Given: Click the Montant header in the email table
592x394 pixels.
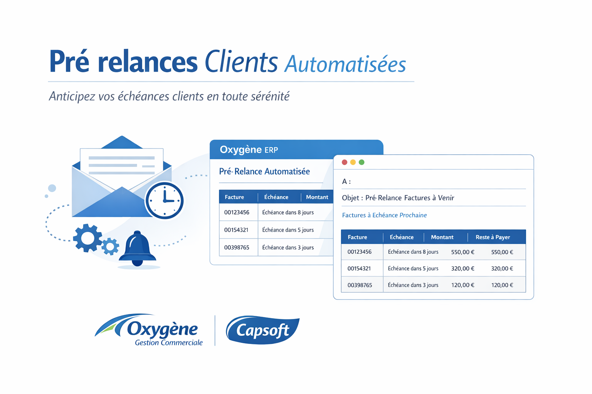Looking at the screenshot, I should [x=442, y=237].
